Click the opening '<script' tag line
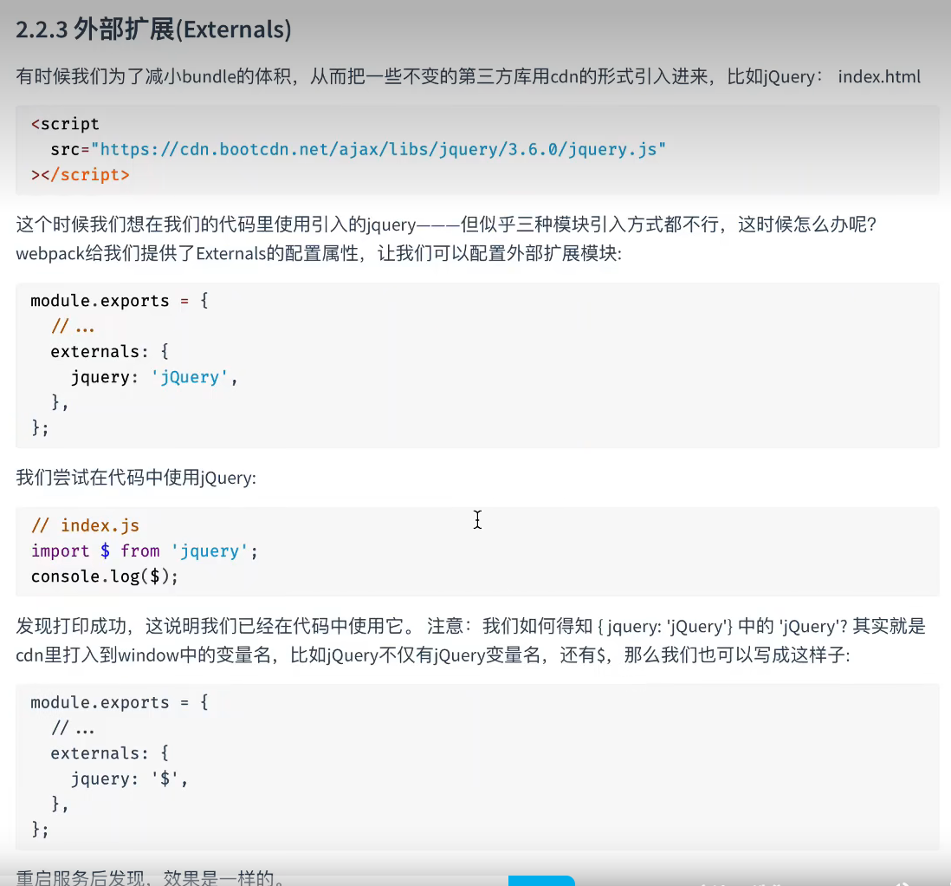 point(65,124)
